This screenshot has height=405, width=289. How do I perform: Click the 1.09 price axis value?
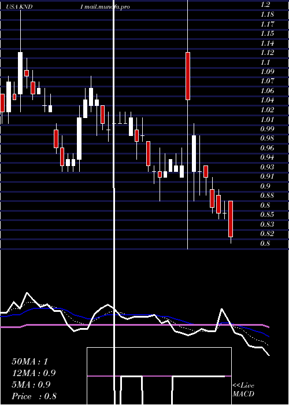coord(267,72)
